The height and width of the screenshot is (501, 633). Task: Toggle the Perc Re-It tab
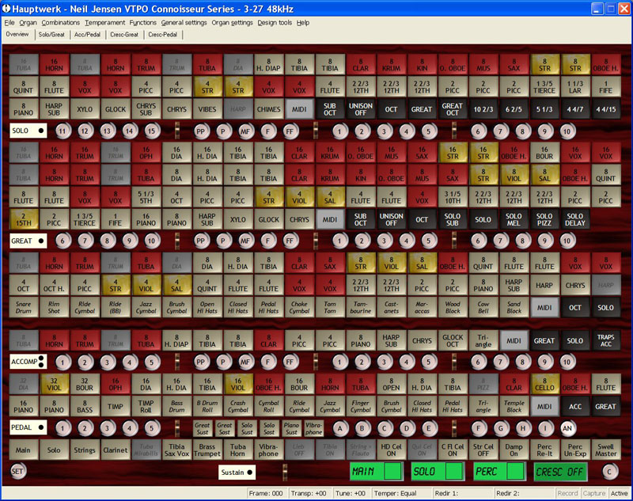[x=544, y=450]
